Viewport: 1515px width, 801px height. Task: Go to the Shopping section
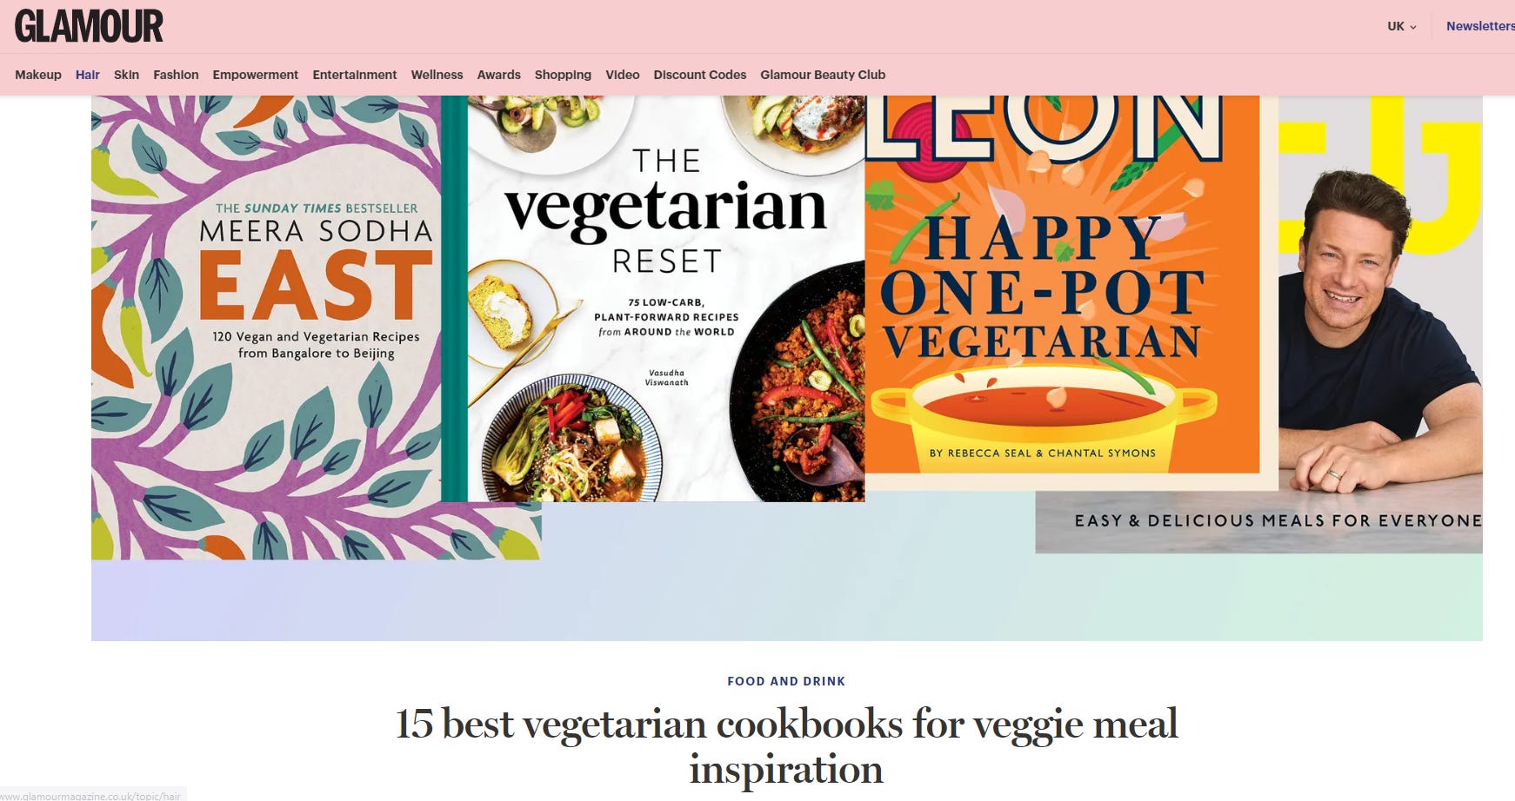coord(563,75)
